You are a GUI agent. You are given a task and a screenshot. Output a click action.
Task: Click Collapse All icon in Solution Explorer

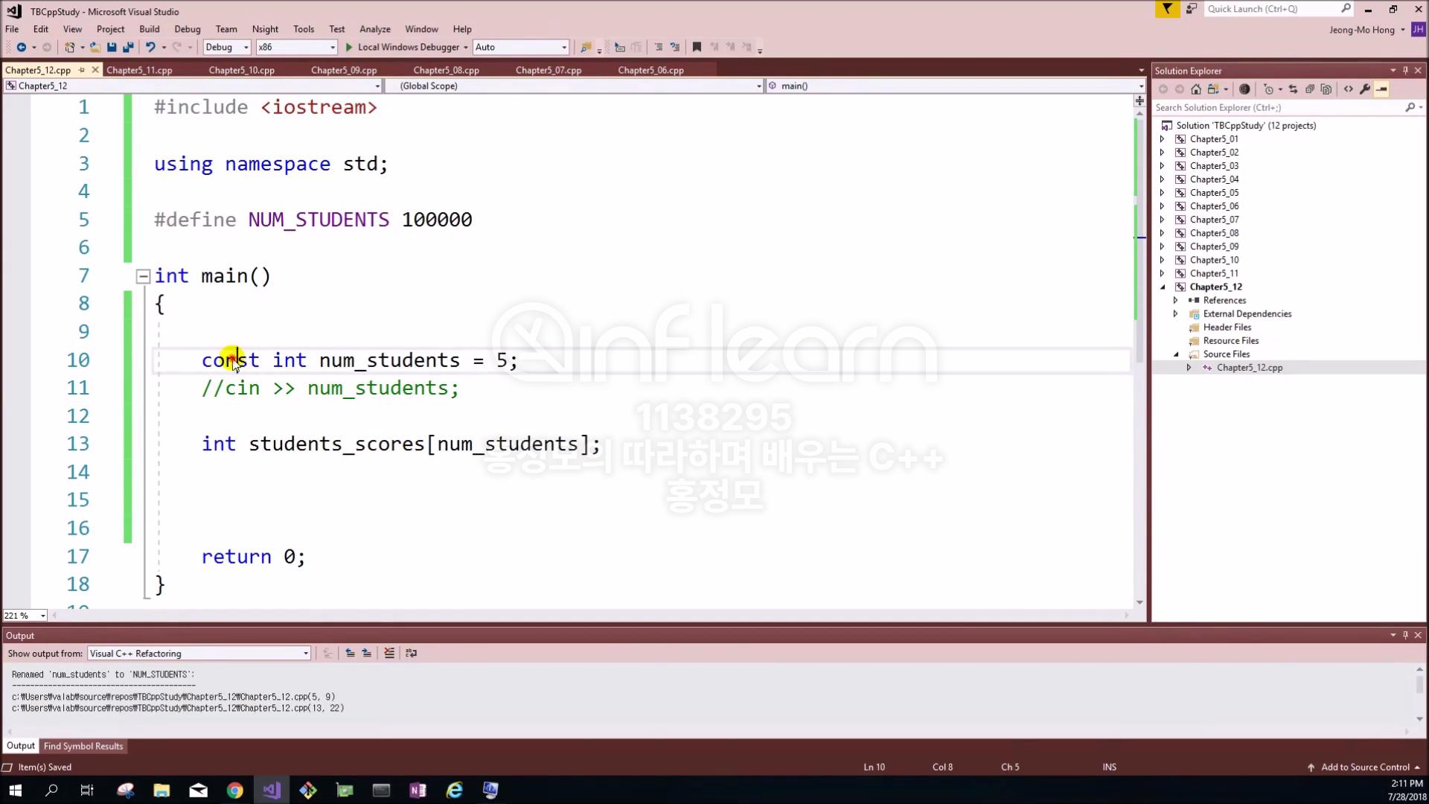(1309, 89)
